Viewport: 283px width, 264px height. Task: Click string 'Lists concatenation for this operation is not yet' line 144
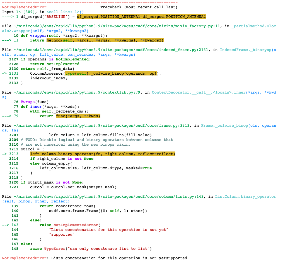pos(108,229)
